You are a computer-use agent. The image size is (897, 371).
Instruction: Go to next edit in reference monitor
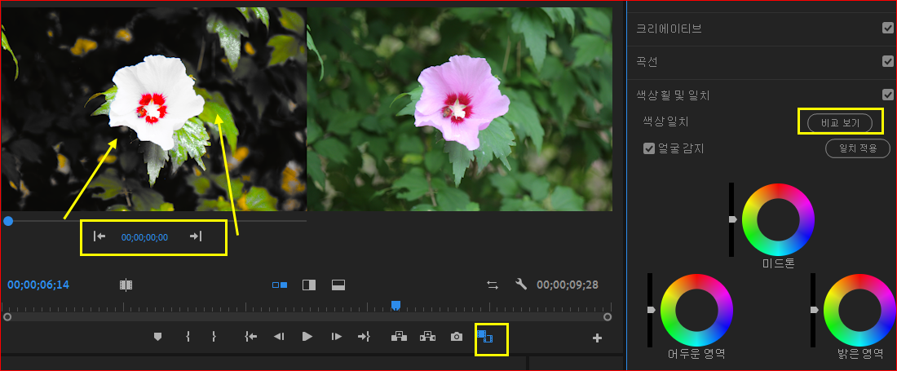[196, 236]
